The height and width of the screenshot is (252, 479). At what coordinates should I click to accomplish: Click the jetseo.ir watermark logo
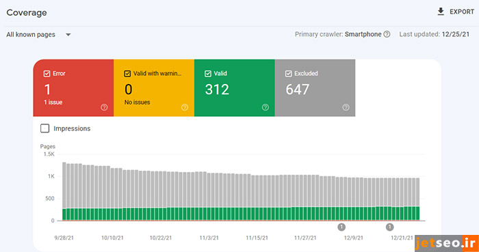(447, 243)
